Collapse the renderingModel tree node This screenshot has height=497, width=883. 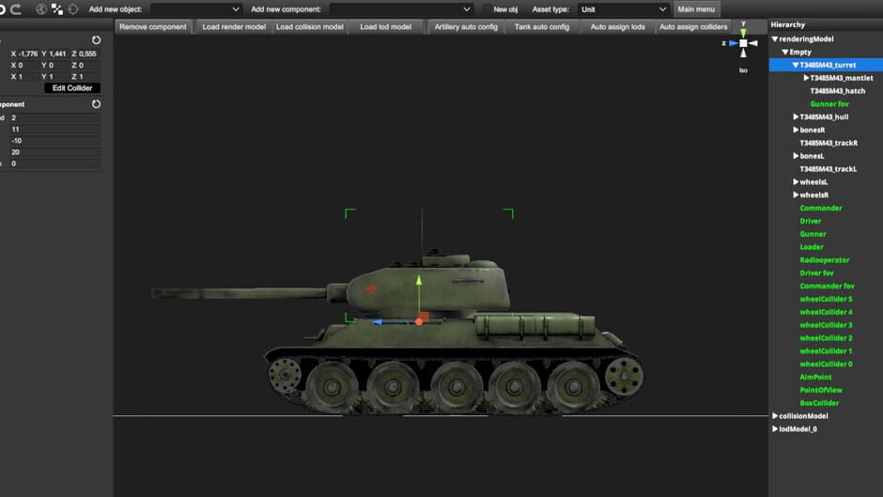tap(775, 39)
